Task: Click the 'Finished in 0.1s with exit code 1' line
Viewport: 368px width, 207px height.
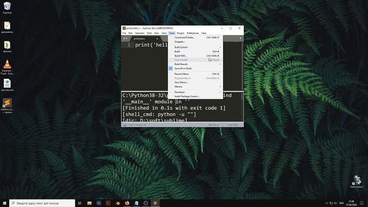Action: tap(174, 108)
